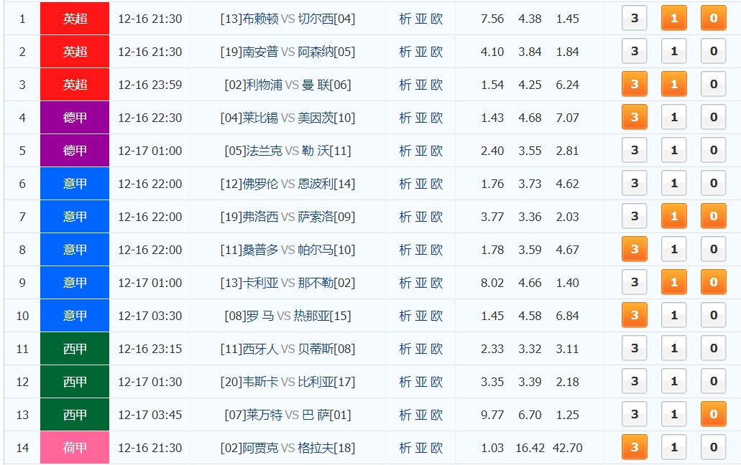This screenshot has width=741, height=465.
Task: Click the 42.70 away odds value
Action: 568,448
